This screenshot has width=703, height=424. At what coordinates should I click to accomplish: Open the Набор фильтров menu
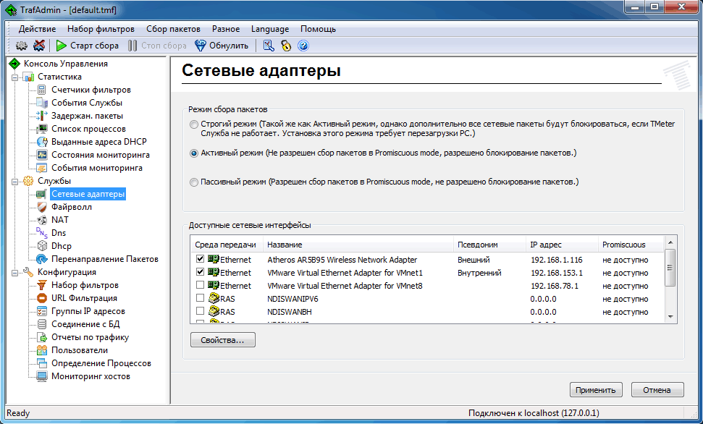(x=101, y=29)
